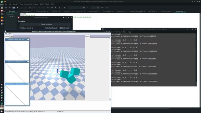Viewport: 201px width, 113px height.
Task: Click the magnifier Find icon in Geany toolbar
Action: 88,8
